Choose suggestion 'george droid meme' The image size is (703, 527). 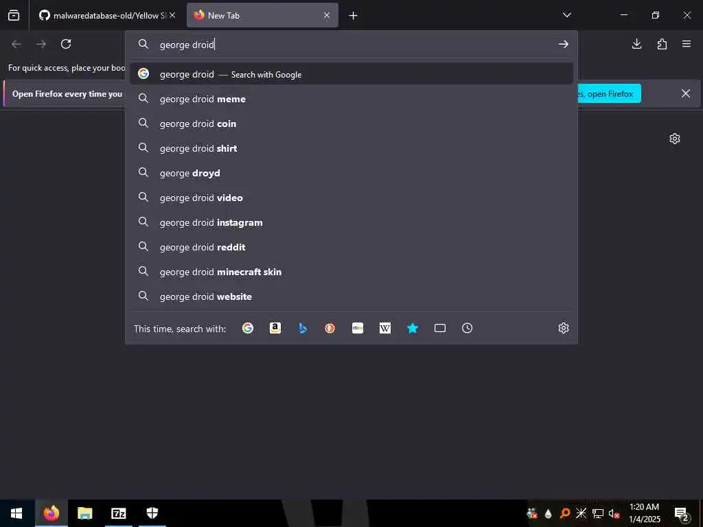351,99
